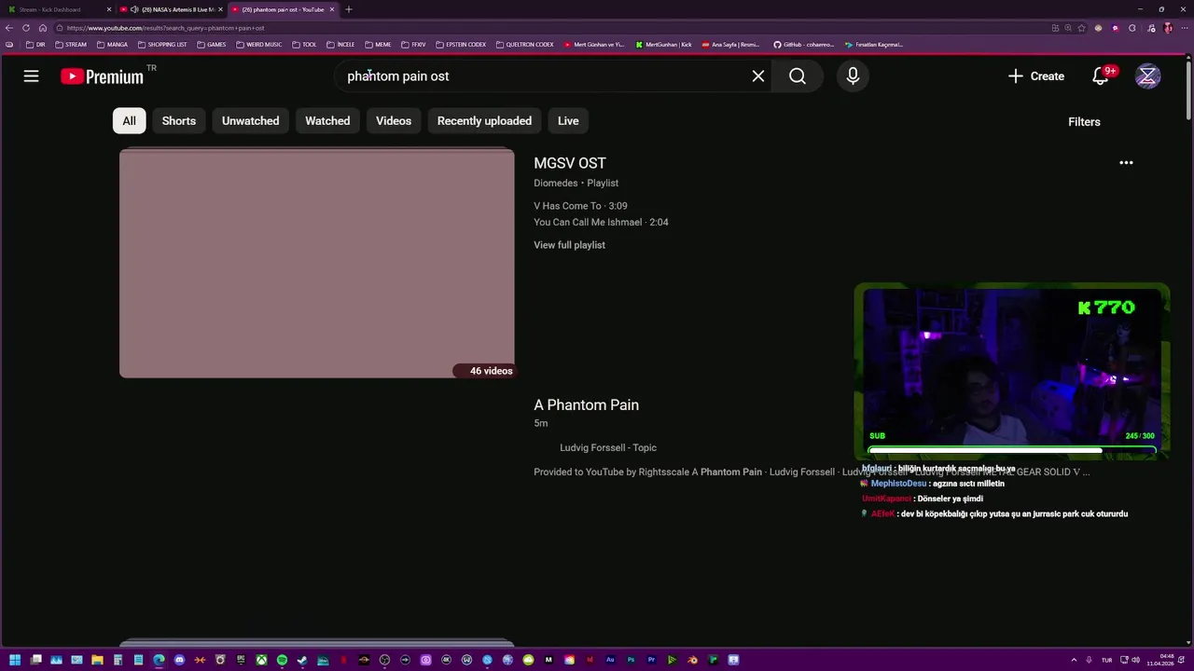The image size is (1194, 671).
Task: Open the Diomedes channel link
Action: click(x=555, y=183)
